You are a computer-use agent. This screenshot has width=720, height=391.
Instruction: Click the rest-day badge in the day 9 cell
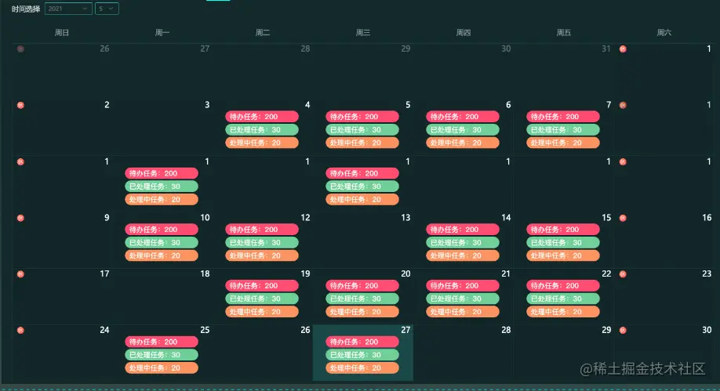pos(20,218)
